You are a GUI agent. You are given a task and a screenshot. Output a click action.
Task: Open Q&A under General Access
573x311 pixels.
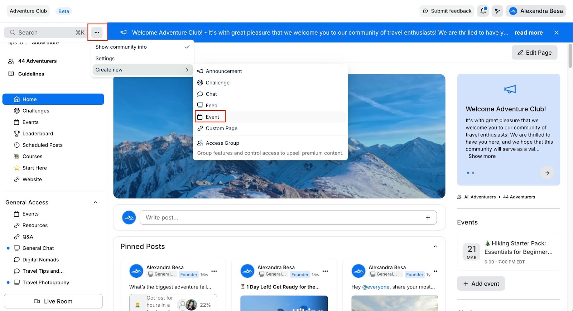coord(53,237)
